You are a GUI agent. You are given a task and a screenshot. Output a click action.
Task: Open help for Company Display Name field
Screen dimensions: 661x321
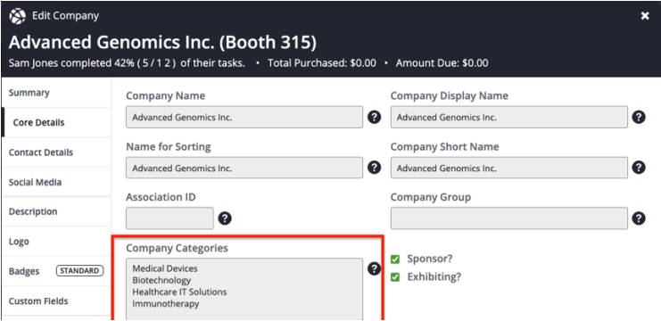coord(639,117)
